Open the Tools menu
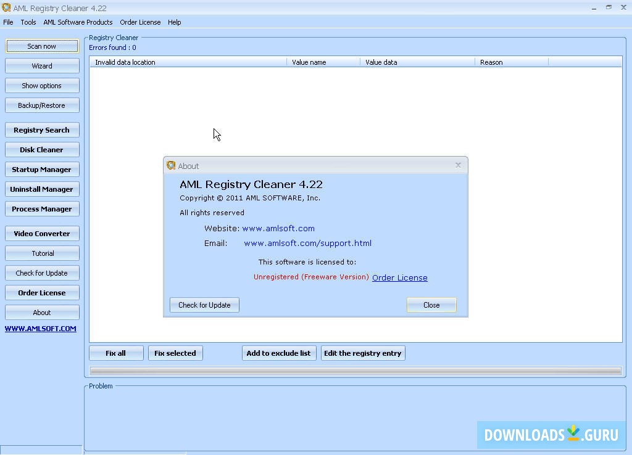Viewport: 632px width, 455px height. tap(28, 22)
